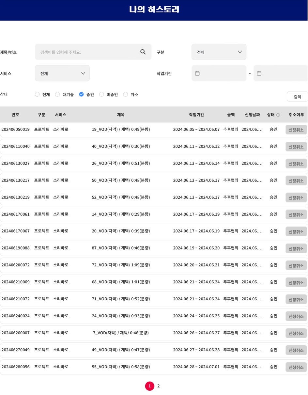Click 신청취소 for request 202406050019
This screenshot has height=395, width=308.
click(296, 130)
